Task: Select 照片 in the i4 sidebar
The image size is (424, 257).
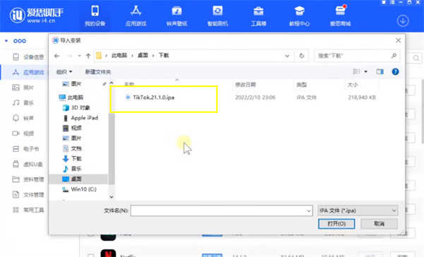Action: [x=23, y=88]
